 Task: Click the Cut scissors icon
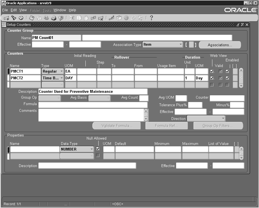pos(72,18)
